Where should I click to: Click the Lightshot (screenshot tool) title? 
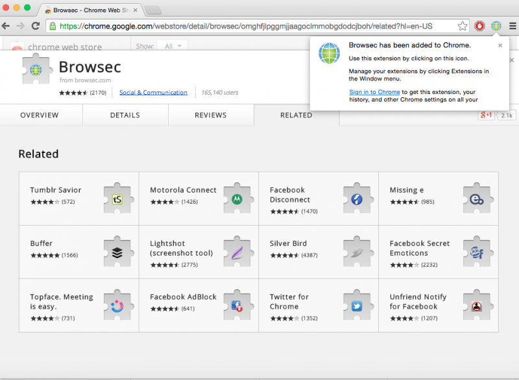[x=182, y=248]
